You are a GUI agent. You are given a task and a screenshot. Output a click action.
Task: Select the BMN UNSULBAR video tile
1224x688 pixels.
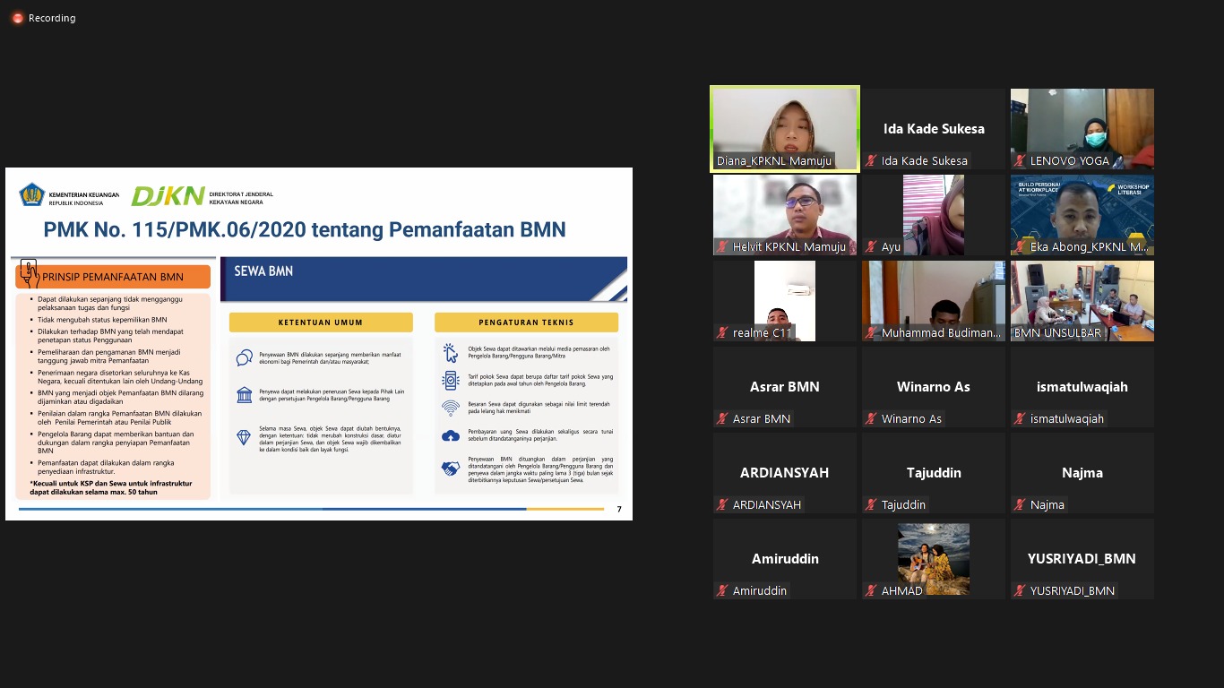1082,300
